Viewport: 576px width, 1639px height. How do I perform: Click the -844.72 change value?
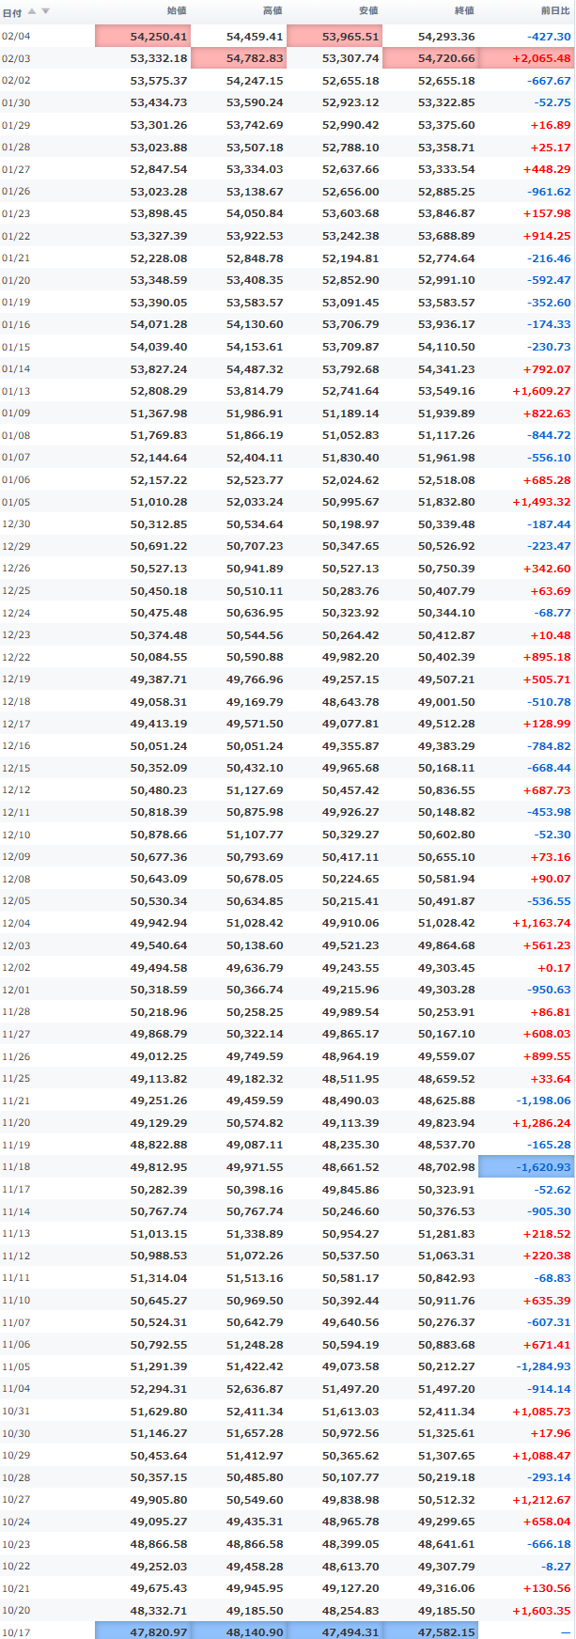click(x=549, y=435)
